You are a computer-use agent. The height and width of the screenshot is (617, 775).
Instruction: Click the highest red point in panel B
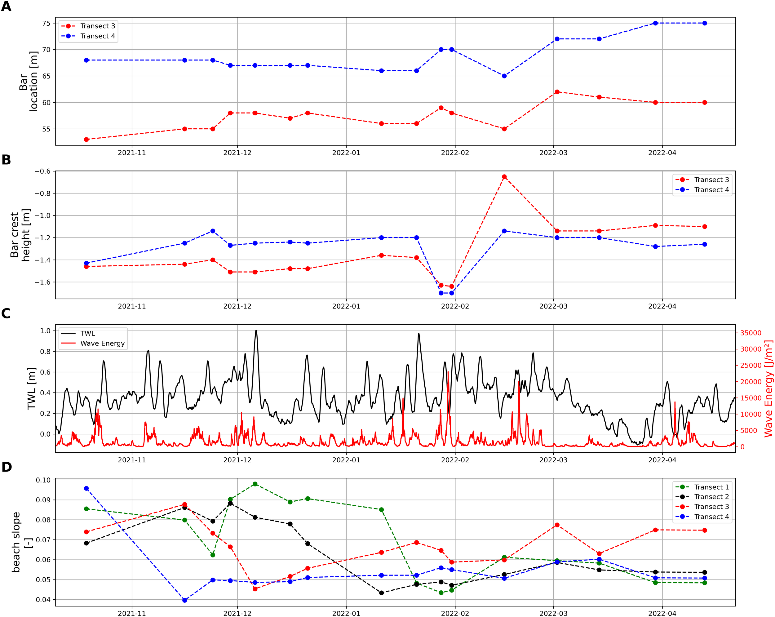504,177
